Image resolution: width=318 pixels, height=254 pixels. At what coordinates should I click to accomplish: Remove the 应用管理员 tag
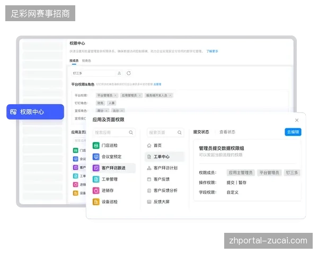pyautogui.click(x=140, y=95)
